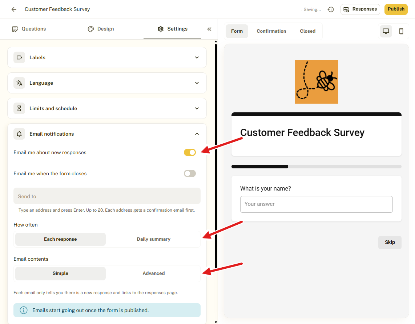Select Daily summary frequency

click(153, 239)
